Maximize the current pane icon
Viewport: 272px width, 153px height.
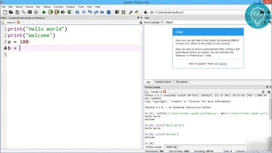pos(117,12)
